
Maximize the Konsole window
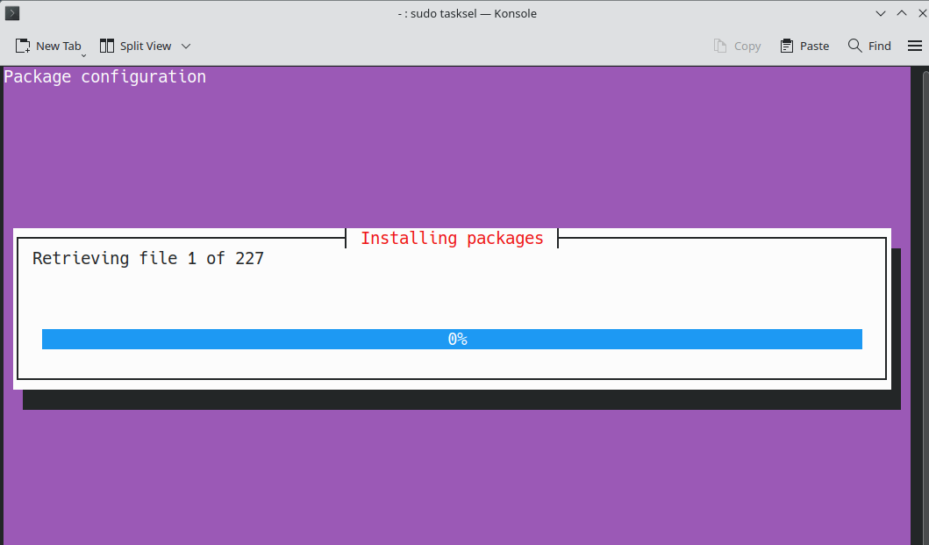[x=902, y=13]
